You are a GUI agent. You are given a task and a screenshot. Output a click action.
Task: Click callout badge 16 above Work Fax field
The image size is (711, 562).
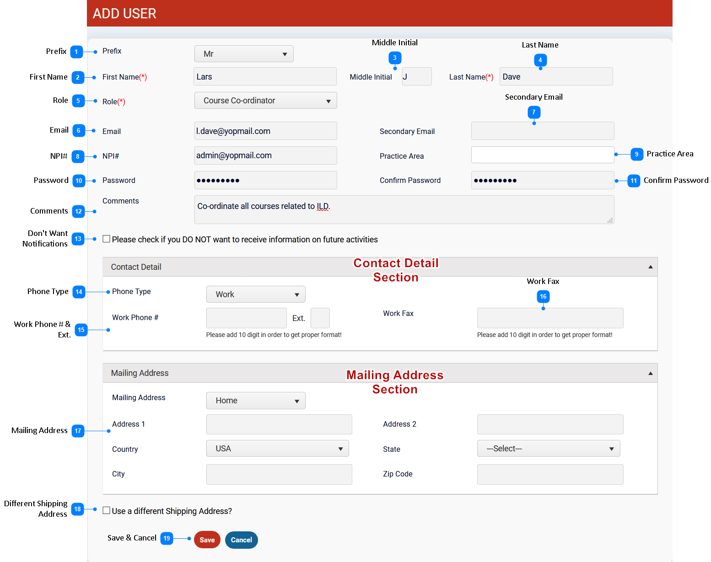point(543,296)
